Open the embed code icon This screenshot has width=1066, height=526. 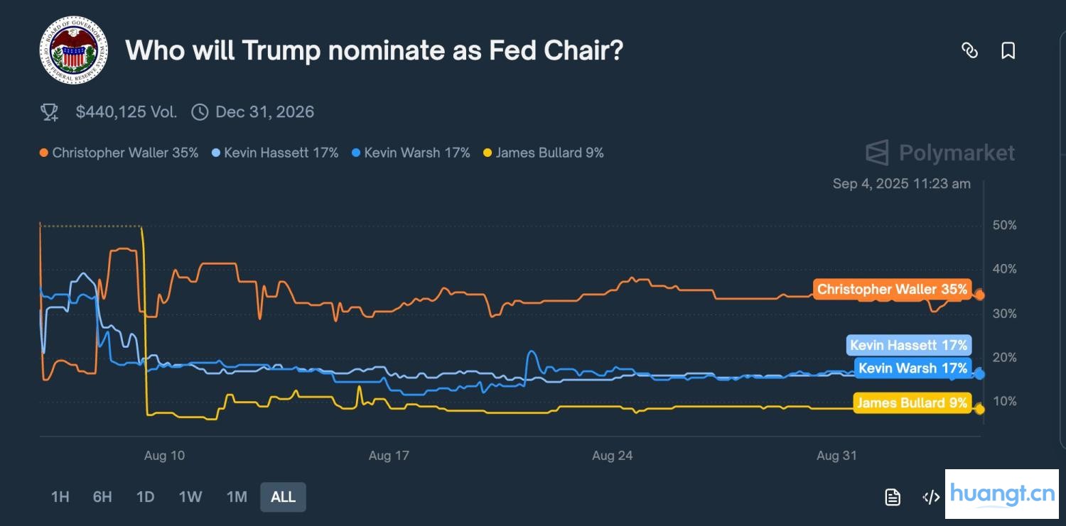[931, 497]
